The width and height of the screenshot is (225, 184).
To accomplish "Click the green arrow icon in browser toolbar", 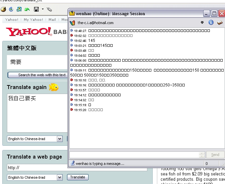I will pyautogui.click(x=27, y=10).
